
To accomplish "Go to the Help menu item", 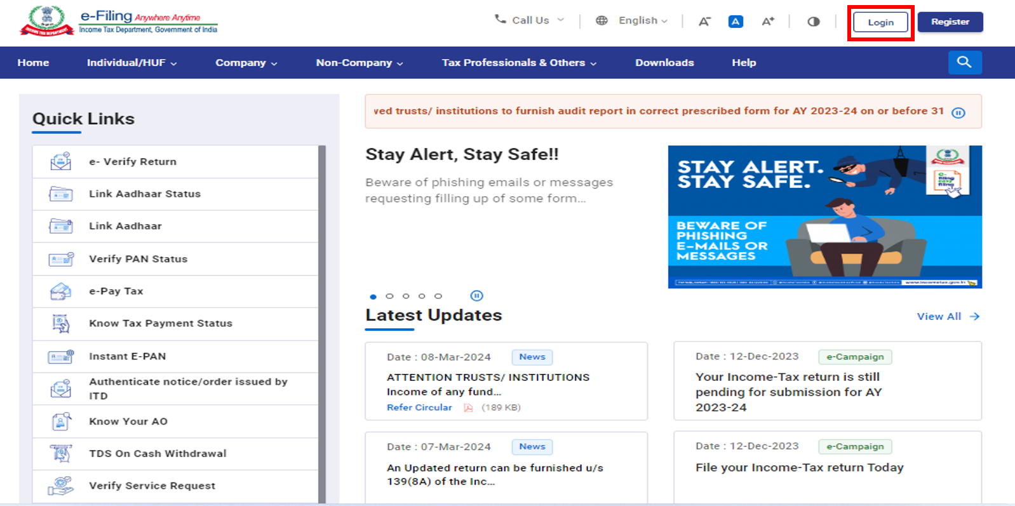I will coord(744,63).
